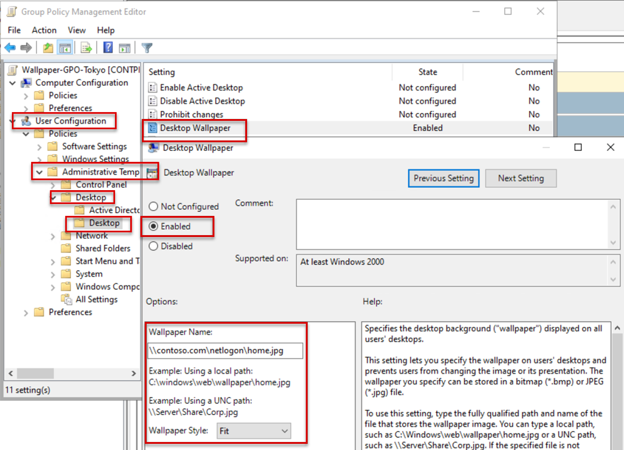Click the Active Directory folder icon
This screenshot has width=624, height=450.
[79, 210]
